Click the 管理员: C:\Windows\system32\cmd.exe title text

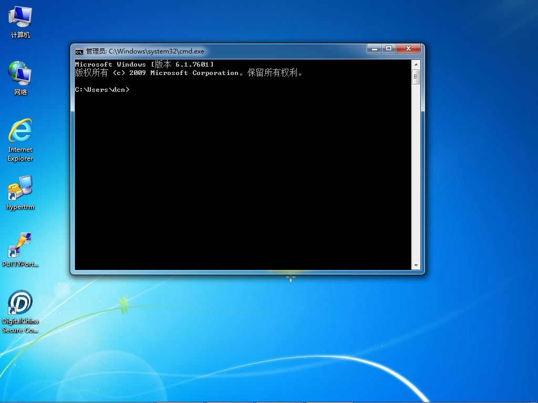tap(145, 51)
